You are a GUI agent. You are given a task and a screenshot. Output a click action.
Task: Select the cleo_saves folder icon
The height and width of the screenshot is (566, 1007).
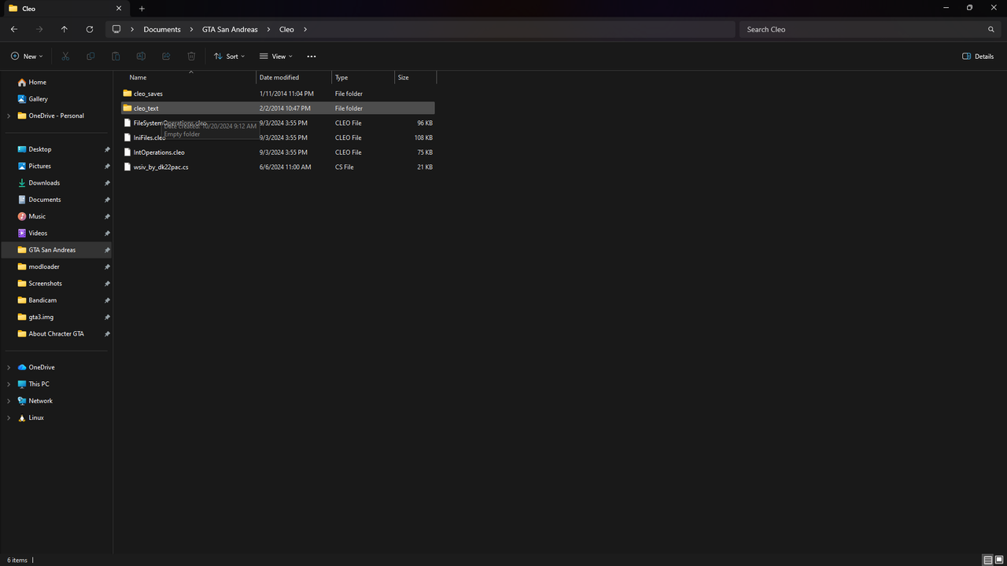[x=127, y=94]
